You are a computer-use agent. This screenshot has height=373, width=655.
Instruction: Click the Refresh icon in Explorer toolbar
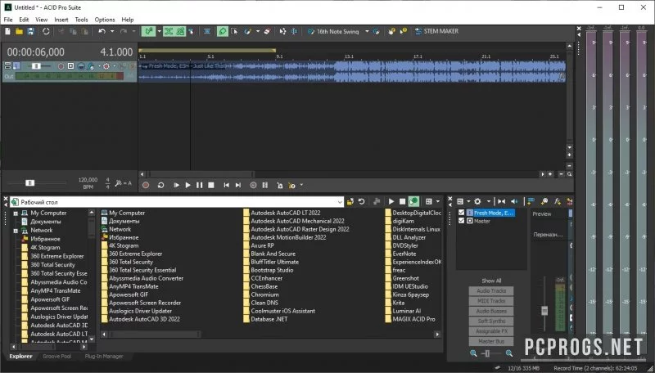coord(362,202)
